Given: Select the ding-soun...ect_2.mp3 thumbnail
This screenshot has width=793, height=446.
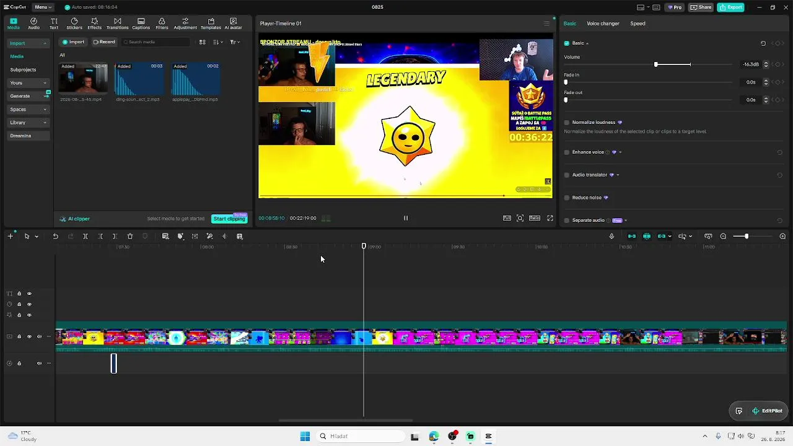Looking at the screenshot, I should click(139, 79).
